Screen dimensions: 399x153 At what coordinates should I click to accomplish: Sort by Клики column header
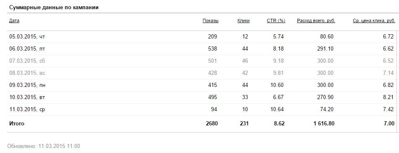point(243,21)
